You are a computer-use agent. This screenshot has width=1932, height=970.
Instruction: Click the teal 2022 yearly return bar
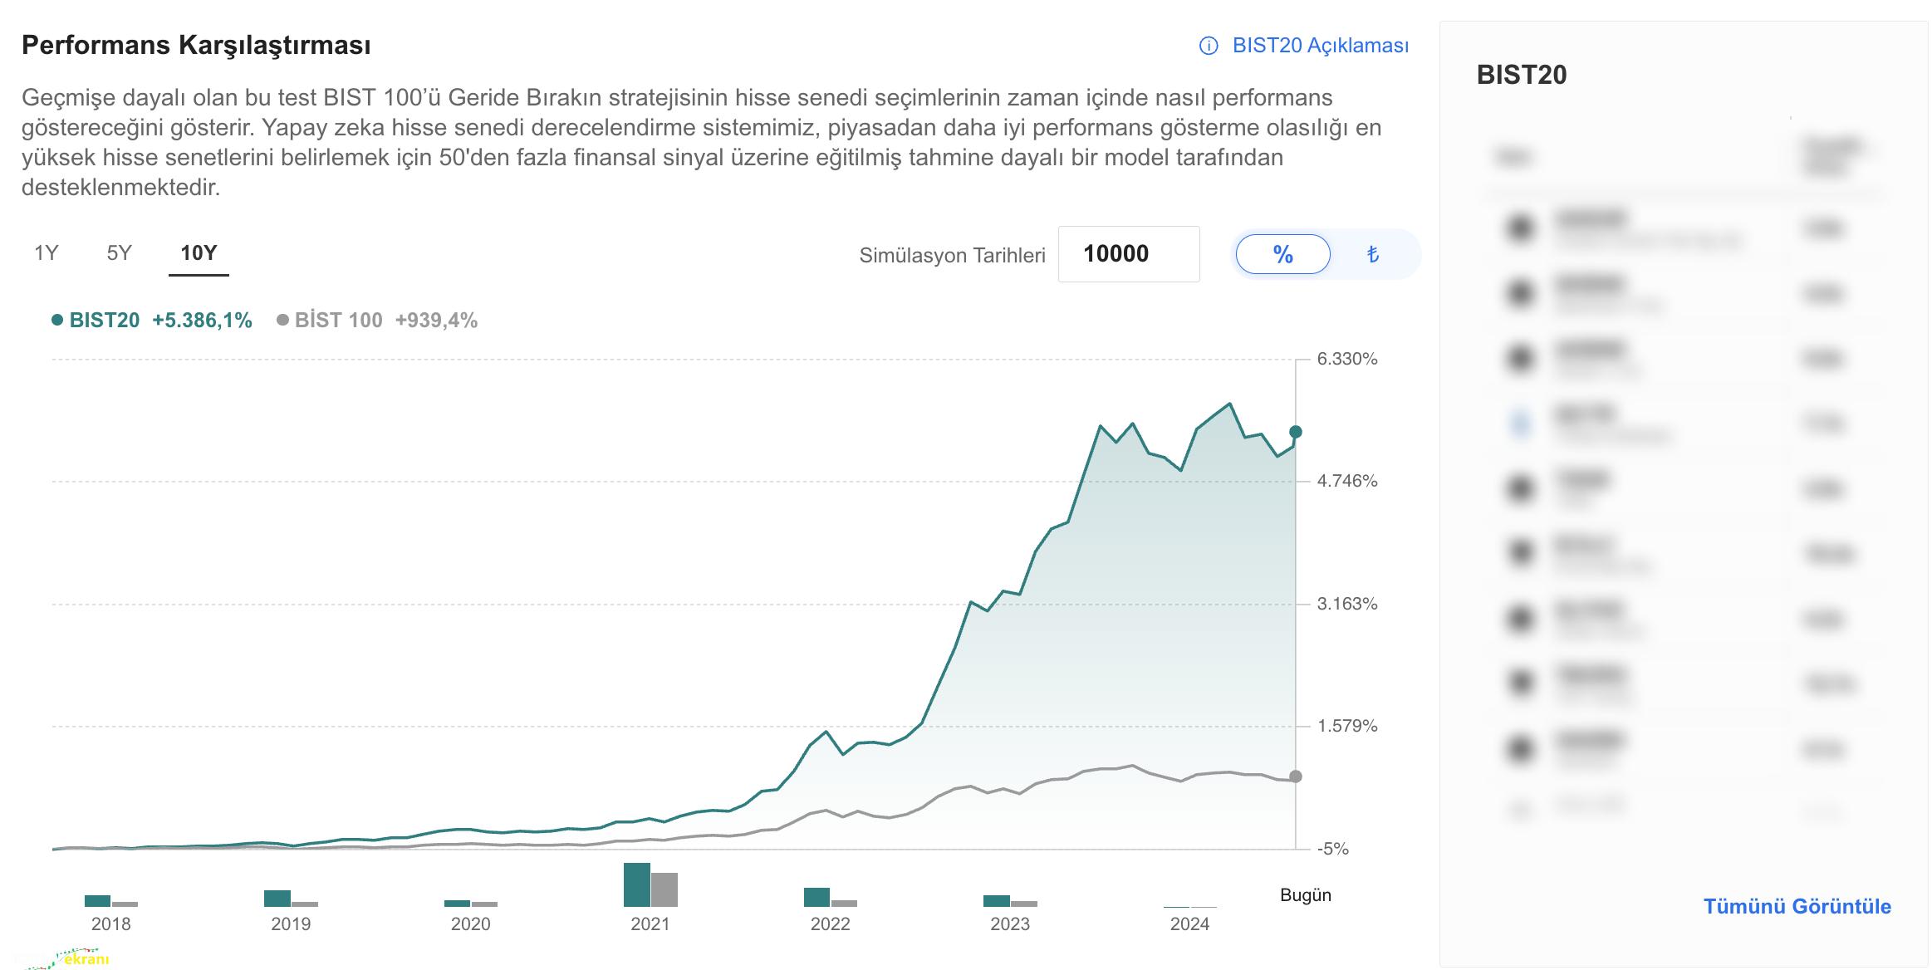tap(816, 897)
